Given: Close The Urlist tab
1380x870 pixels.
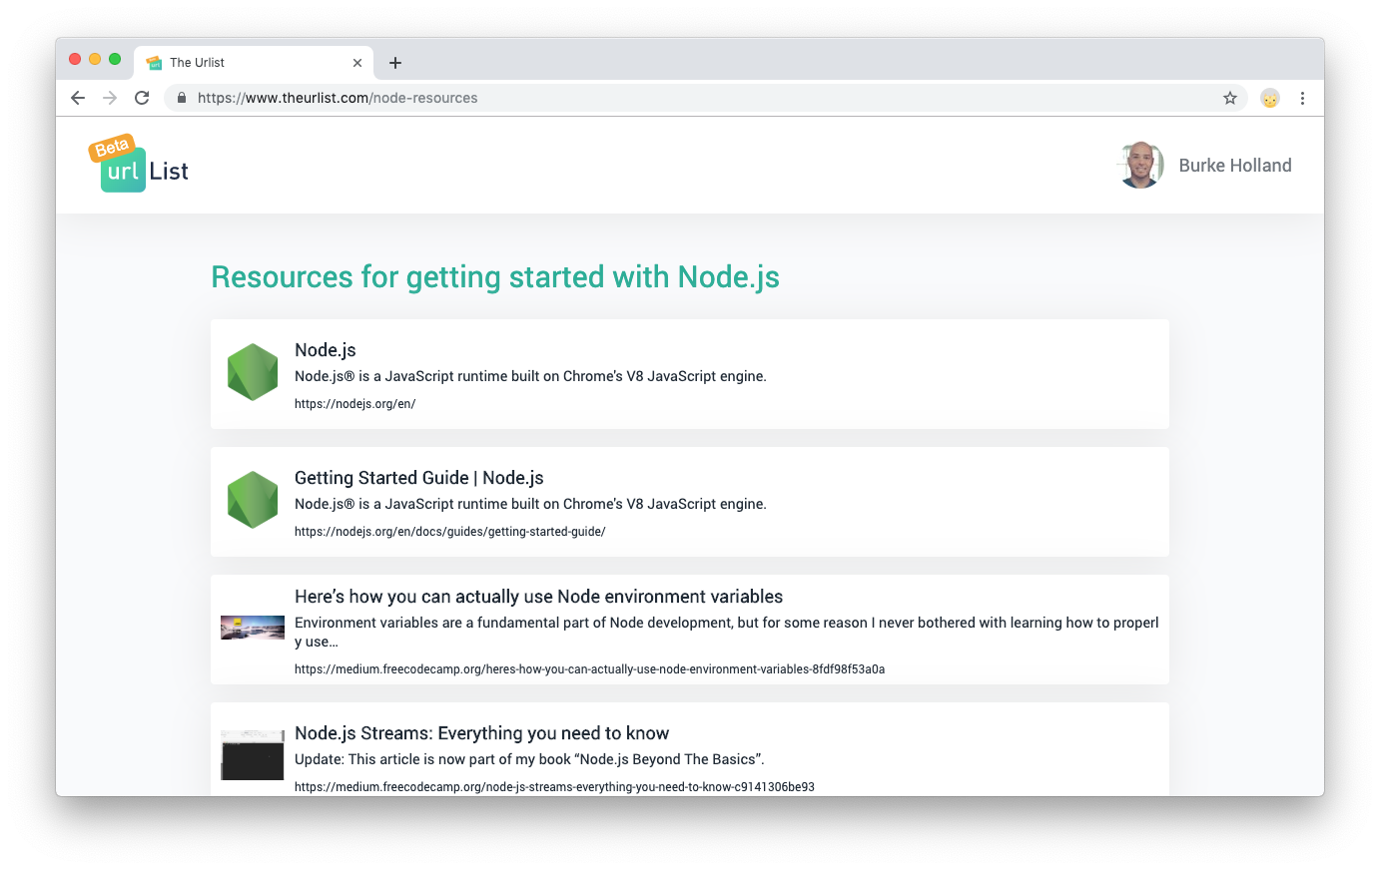Looking at the screenshot, I should pos(357,63).
